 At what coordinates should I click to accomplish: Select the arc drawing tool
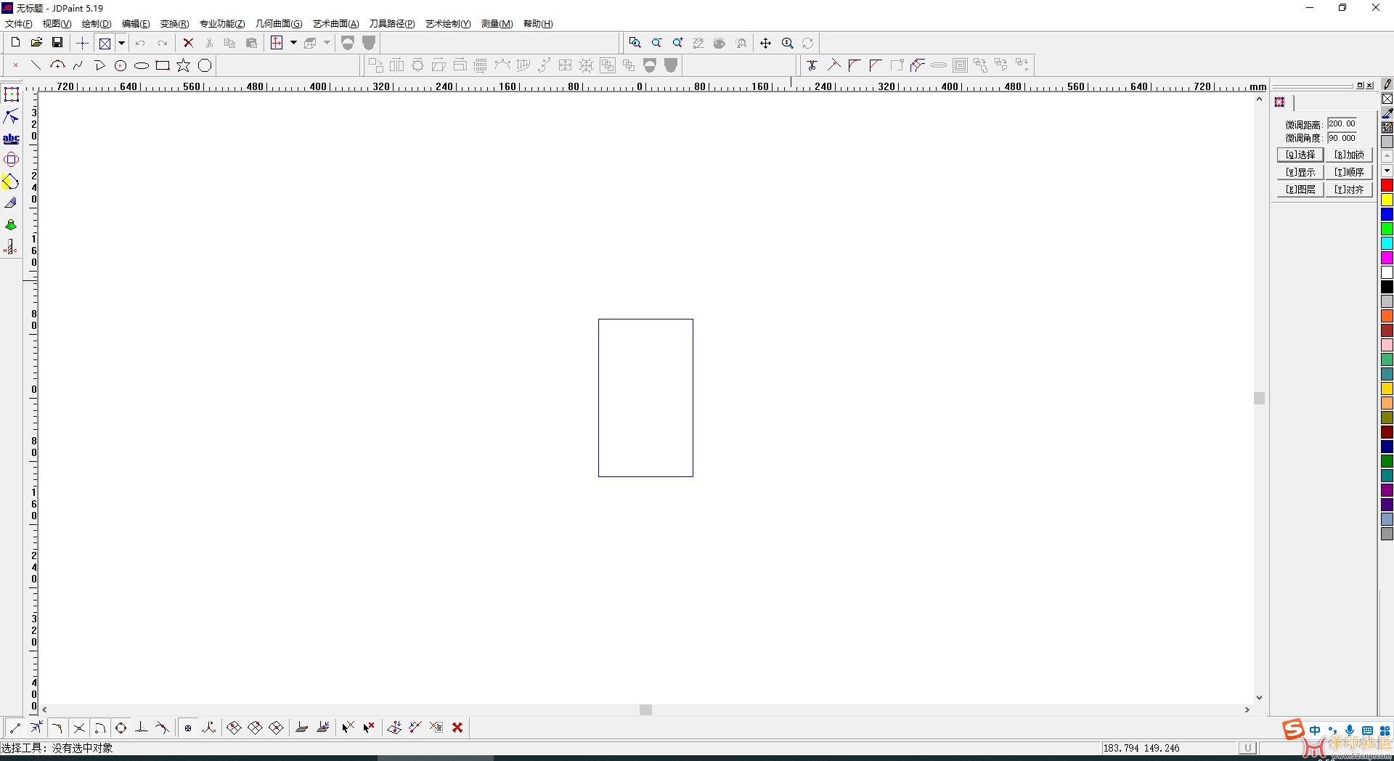tap(57, 65)
